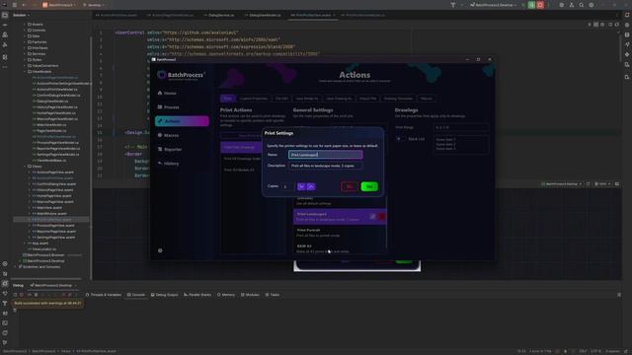Click edit icon on Print Landscaped row
This screenshot has height=355, width=632.
[373, 217]
